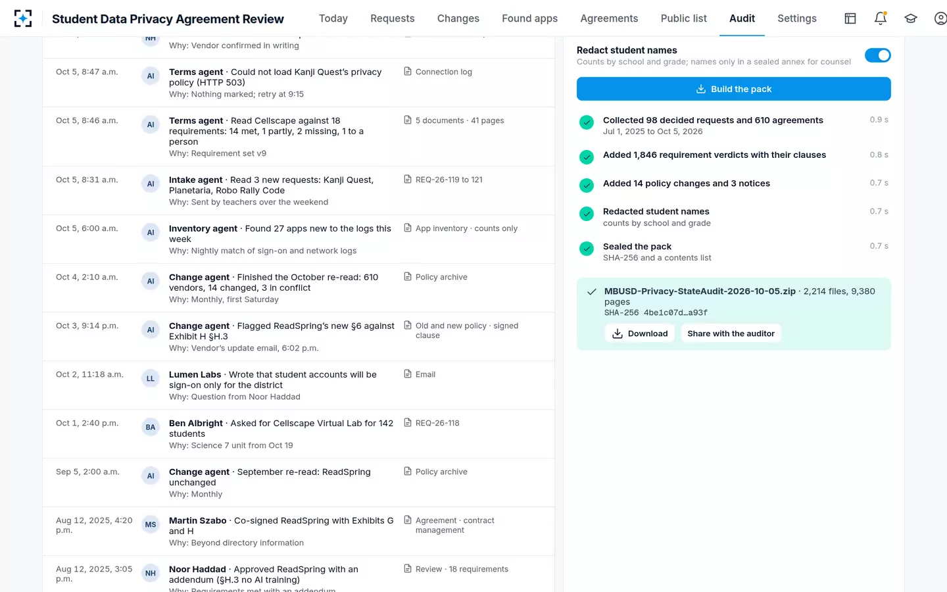
Task: Open Review · 18 requirements evidence
Action: coord(456,569)
